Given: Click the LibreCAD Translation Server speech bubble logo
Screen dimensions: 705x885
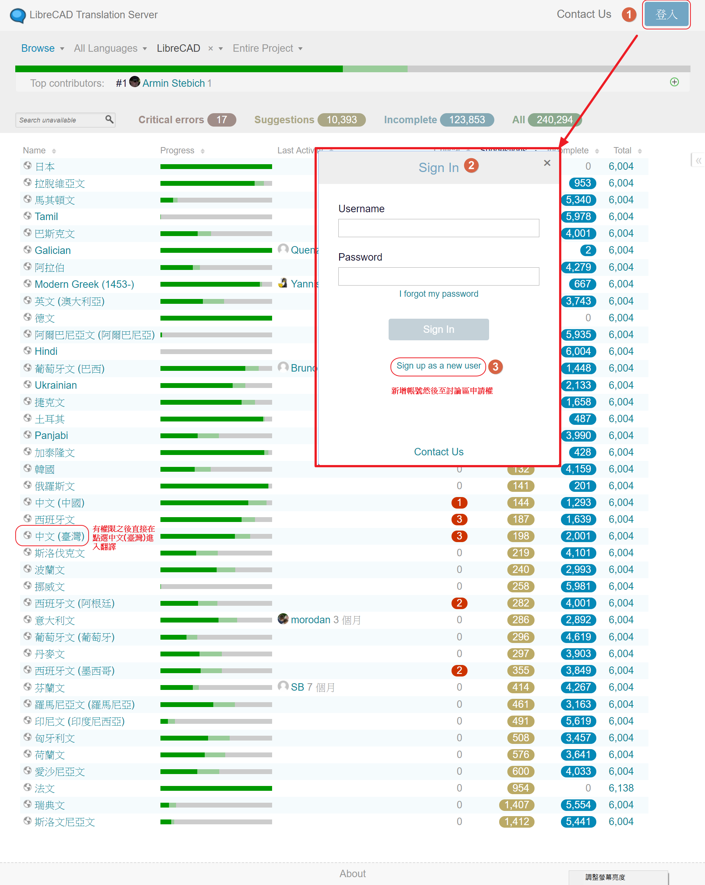Looking at the screenshot, I should point(17,15).
